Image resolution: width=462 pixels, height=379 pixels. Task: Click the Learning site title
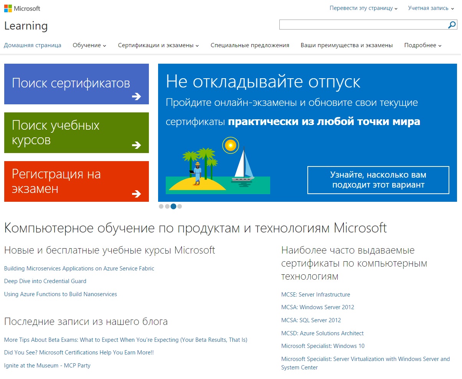tap(26, 26)
